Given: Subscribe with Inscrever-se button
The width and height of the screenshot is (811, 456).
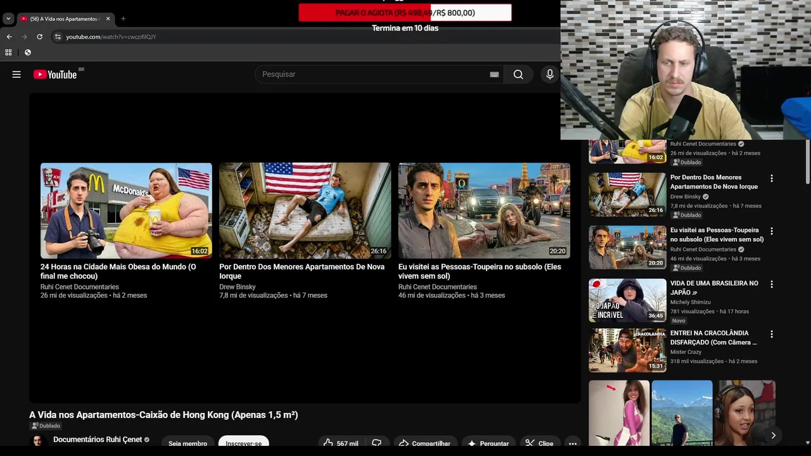Looking at the screenshot, I should coord(244,443).
